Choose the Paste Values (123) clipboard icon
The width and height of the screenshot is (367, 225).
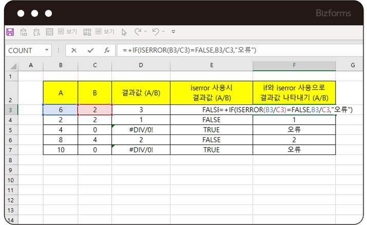(24, 32)
